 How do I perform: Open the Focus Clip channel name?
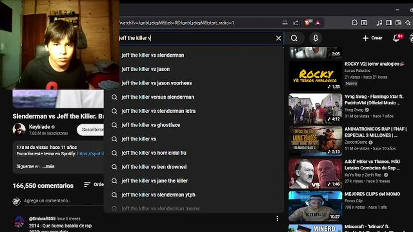(x=354, y=201)
